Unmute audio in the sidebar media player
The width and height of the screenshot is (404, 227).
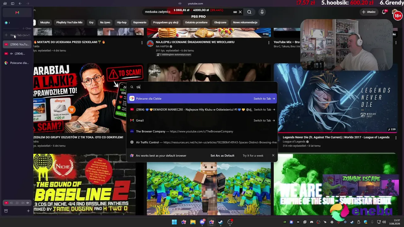[28, 203]
